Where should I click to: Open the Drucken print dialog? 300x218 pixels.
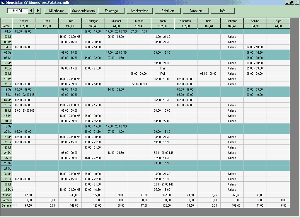pyautogui.click(x=195, y=11)
